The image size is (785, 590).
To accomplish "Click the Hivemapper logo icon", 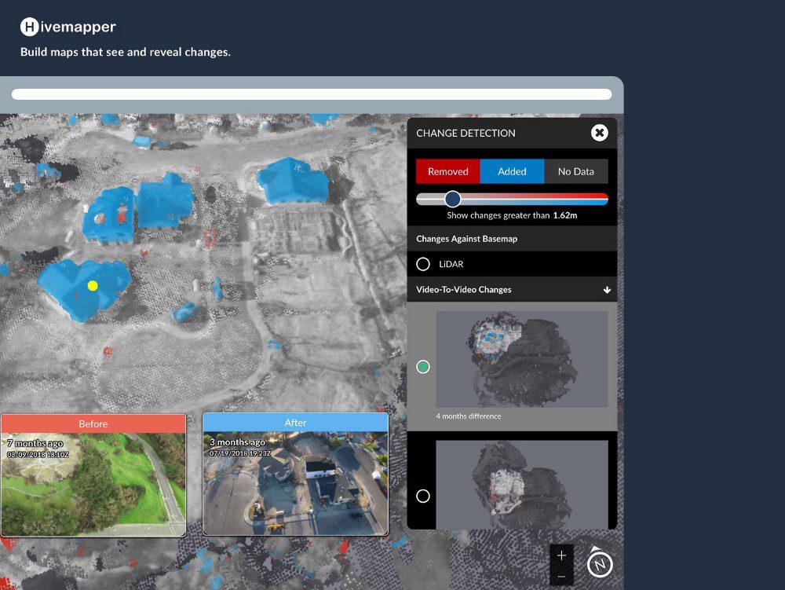I will 29,27.
